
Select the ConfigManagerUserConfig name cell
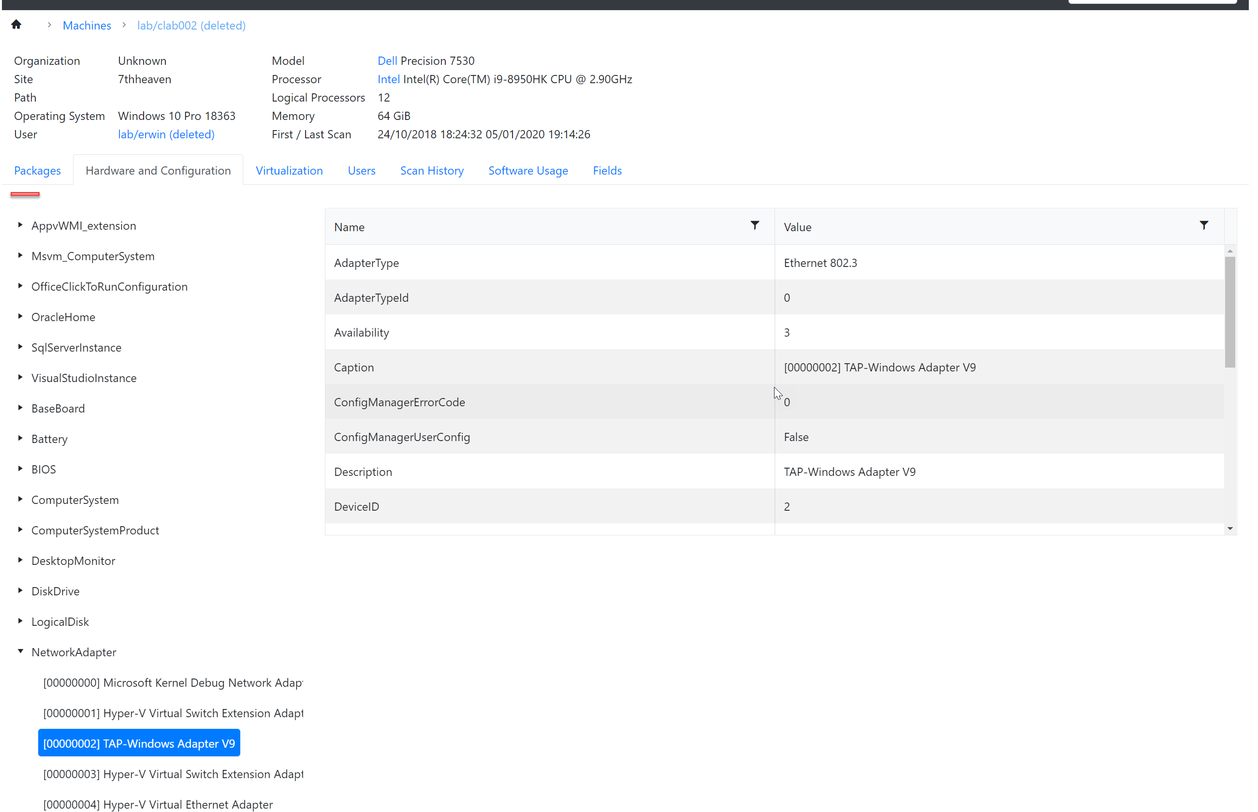(x=550, y=437)
